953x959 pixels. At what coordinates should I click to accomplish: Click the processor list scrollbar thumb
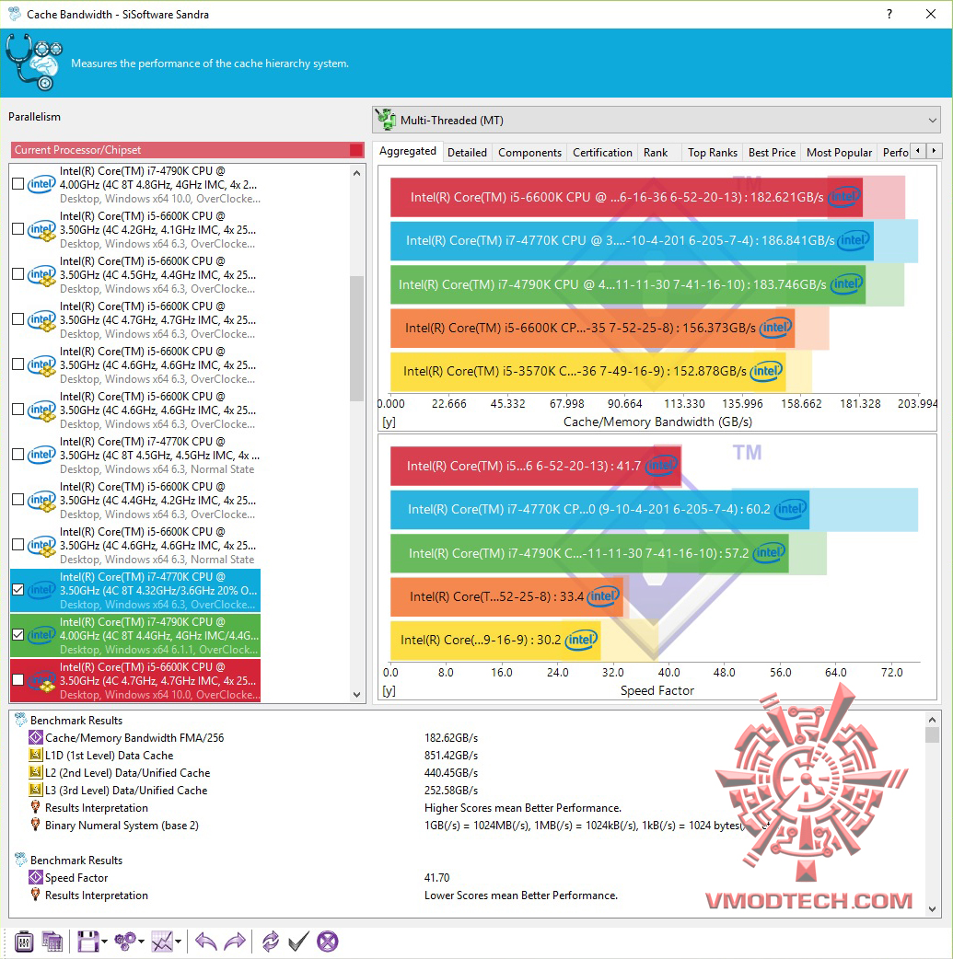click(x=357, y=338)
